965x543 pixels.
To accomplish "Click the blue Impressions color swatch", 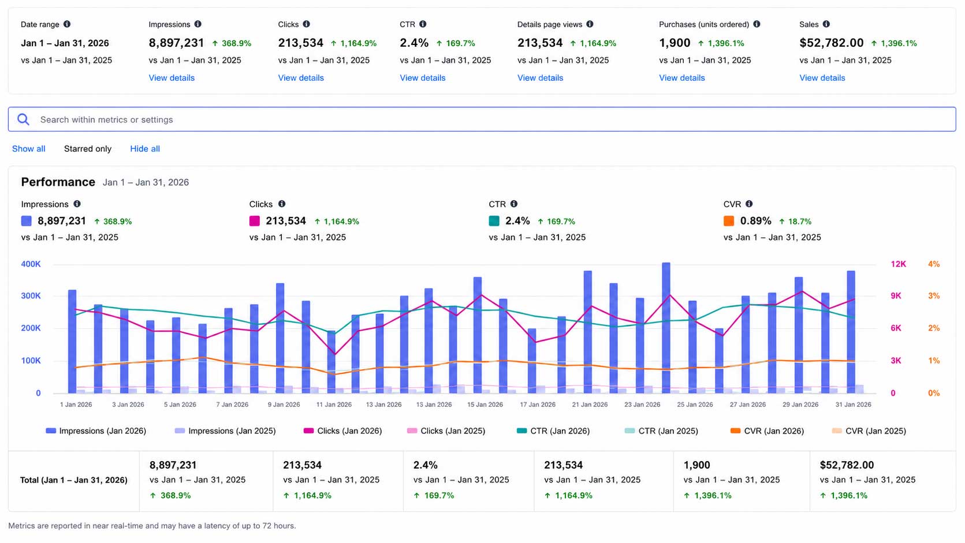I will (x=27, y=221).
